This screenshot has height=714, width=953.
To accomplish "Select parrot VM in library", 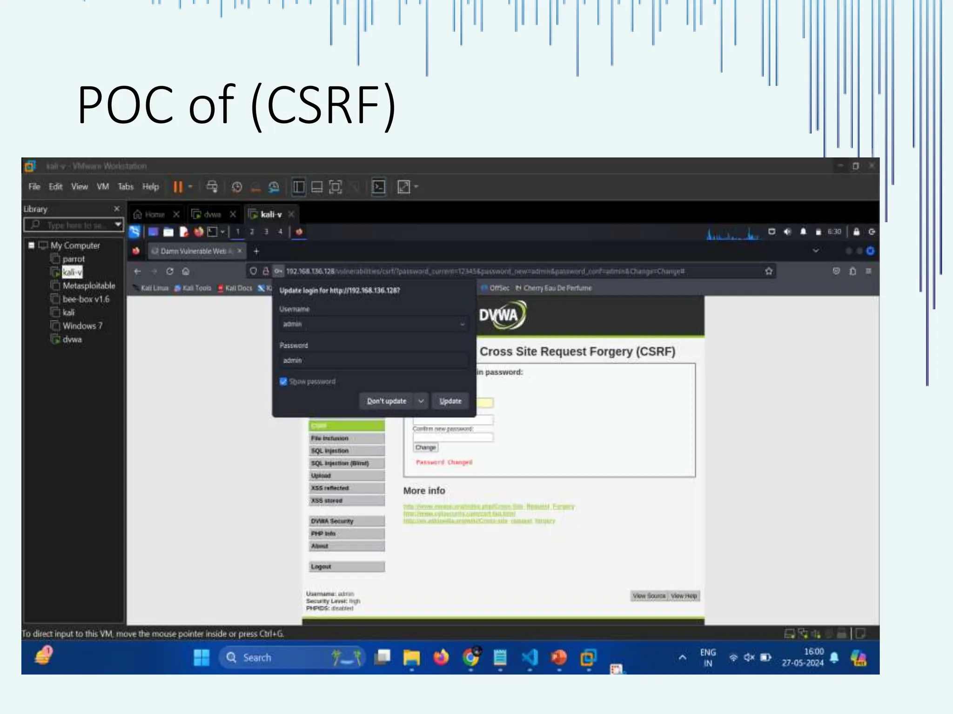I will pyautogui.click(x=74, y=259).
